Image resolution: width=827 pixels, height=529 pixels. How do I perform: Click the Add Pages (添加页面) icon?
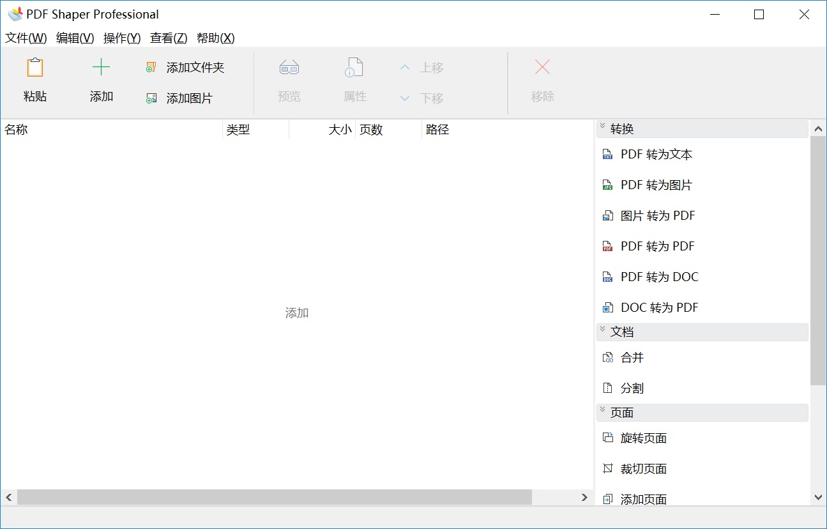tap(607, 499)
